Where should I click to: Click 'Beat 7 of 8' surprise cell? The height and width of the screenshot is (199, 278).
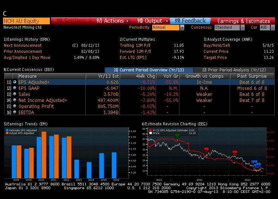point(252,100)
